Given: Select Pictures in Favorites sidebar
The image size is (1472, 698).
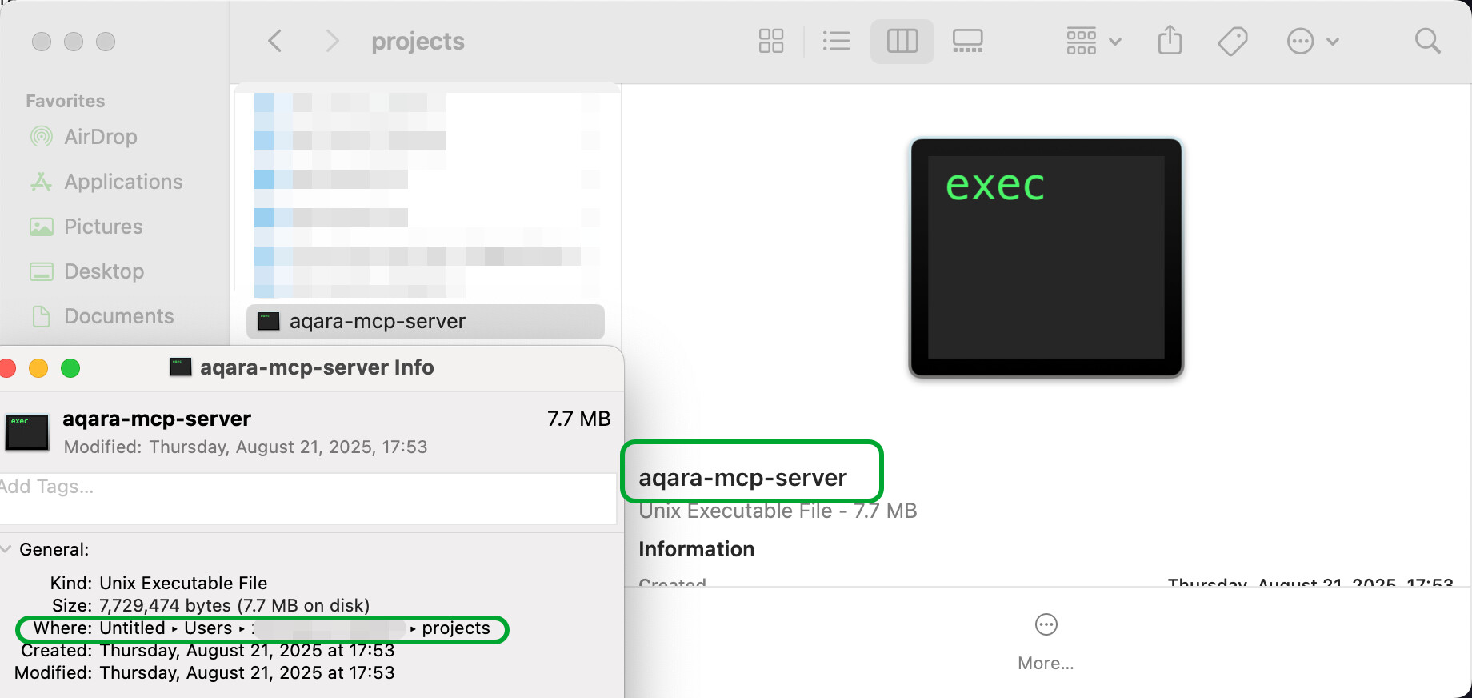Looking at the screenshot, I should 102,227.
